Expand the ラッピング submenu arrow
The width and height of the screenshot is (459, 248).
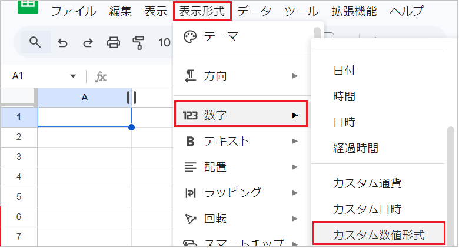(295, 193)
